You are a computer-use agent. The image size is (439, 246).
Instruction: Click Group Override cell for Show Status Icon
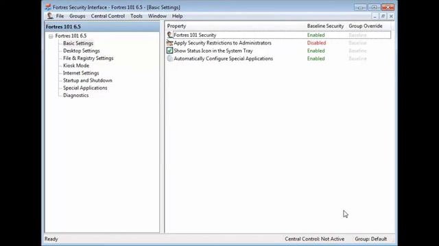357,51
